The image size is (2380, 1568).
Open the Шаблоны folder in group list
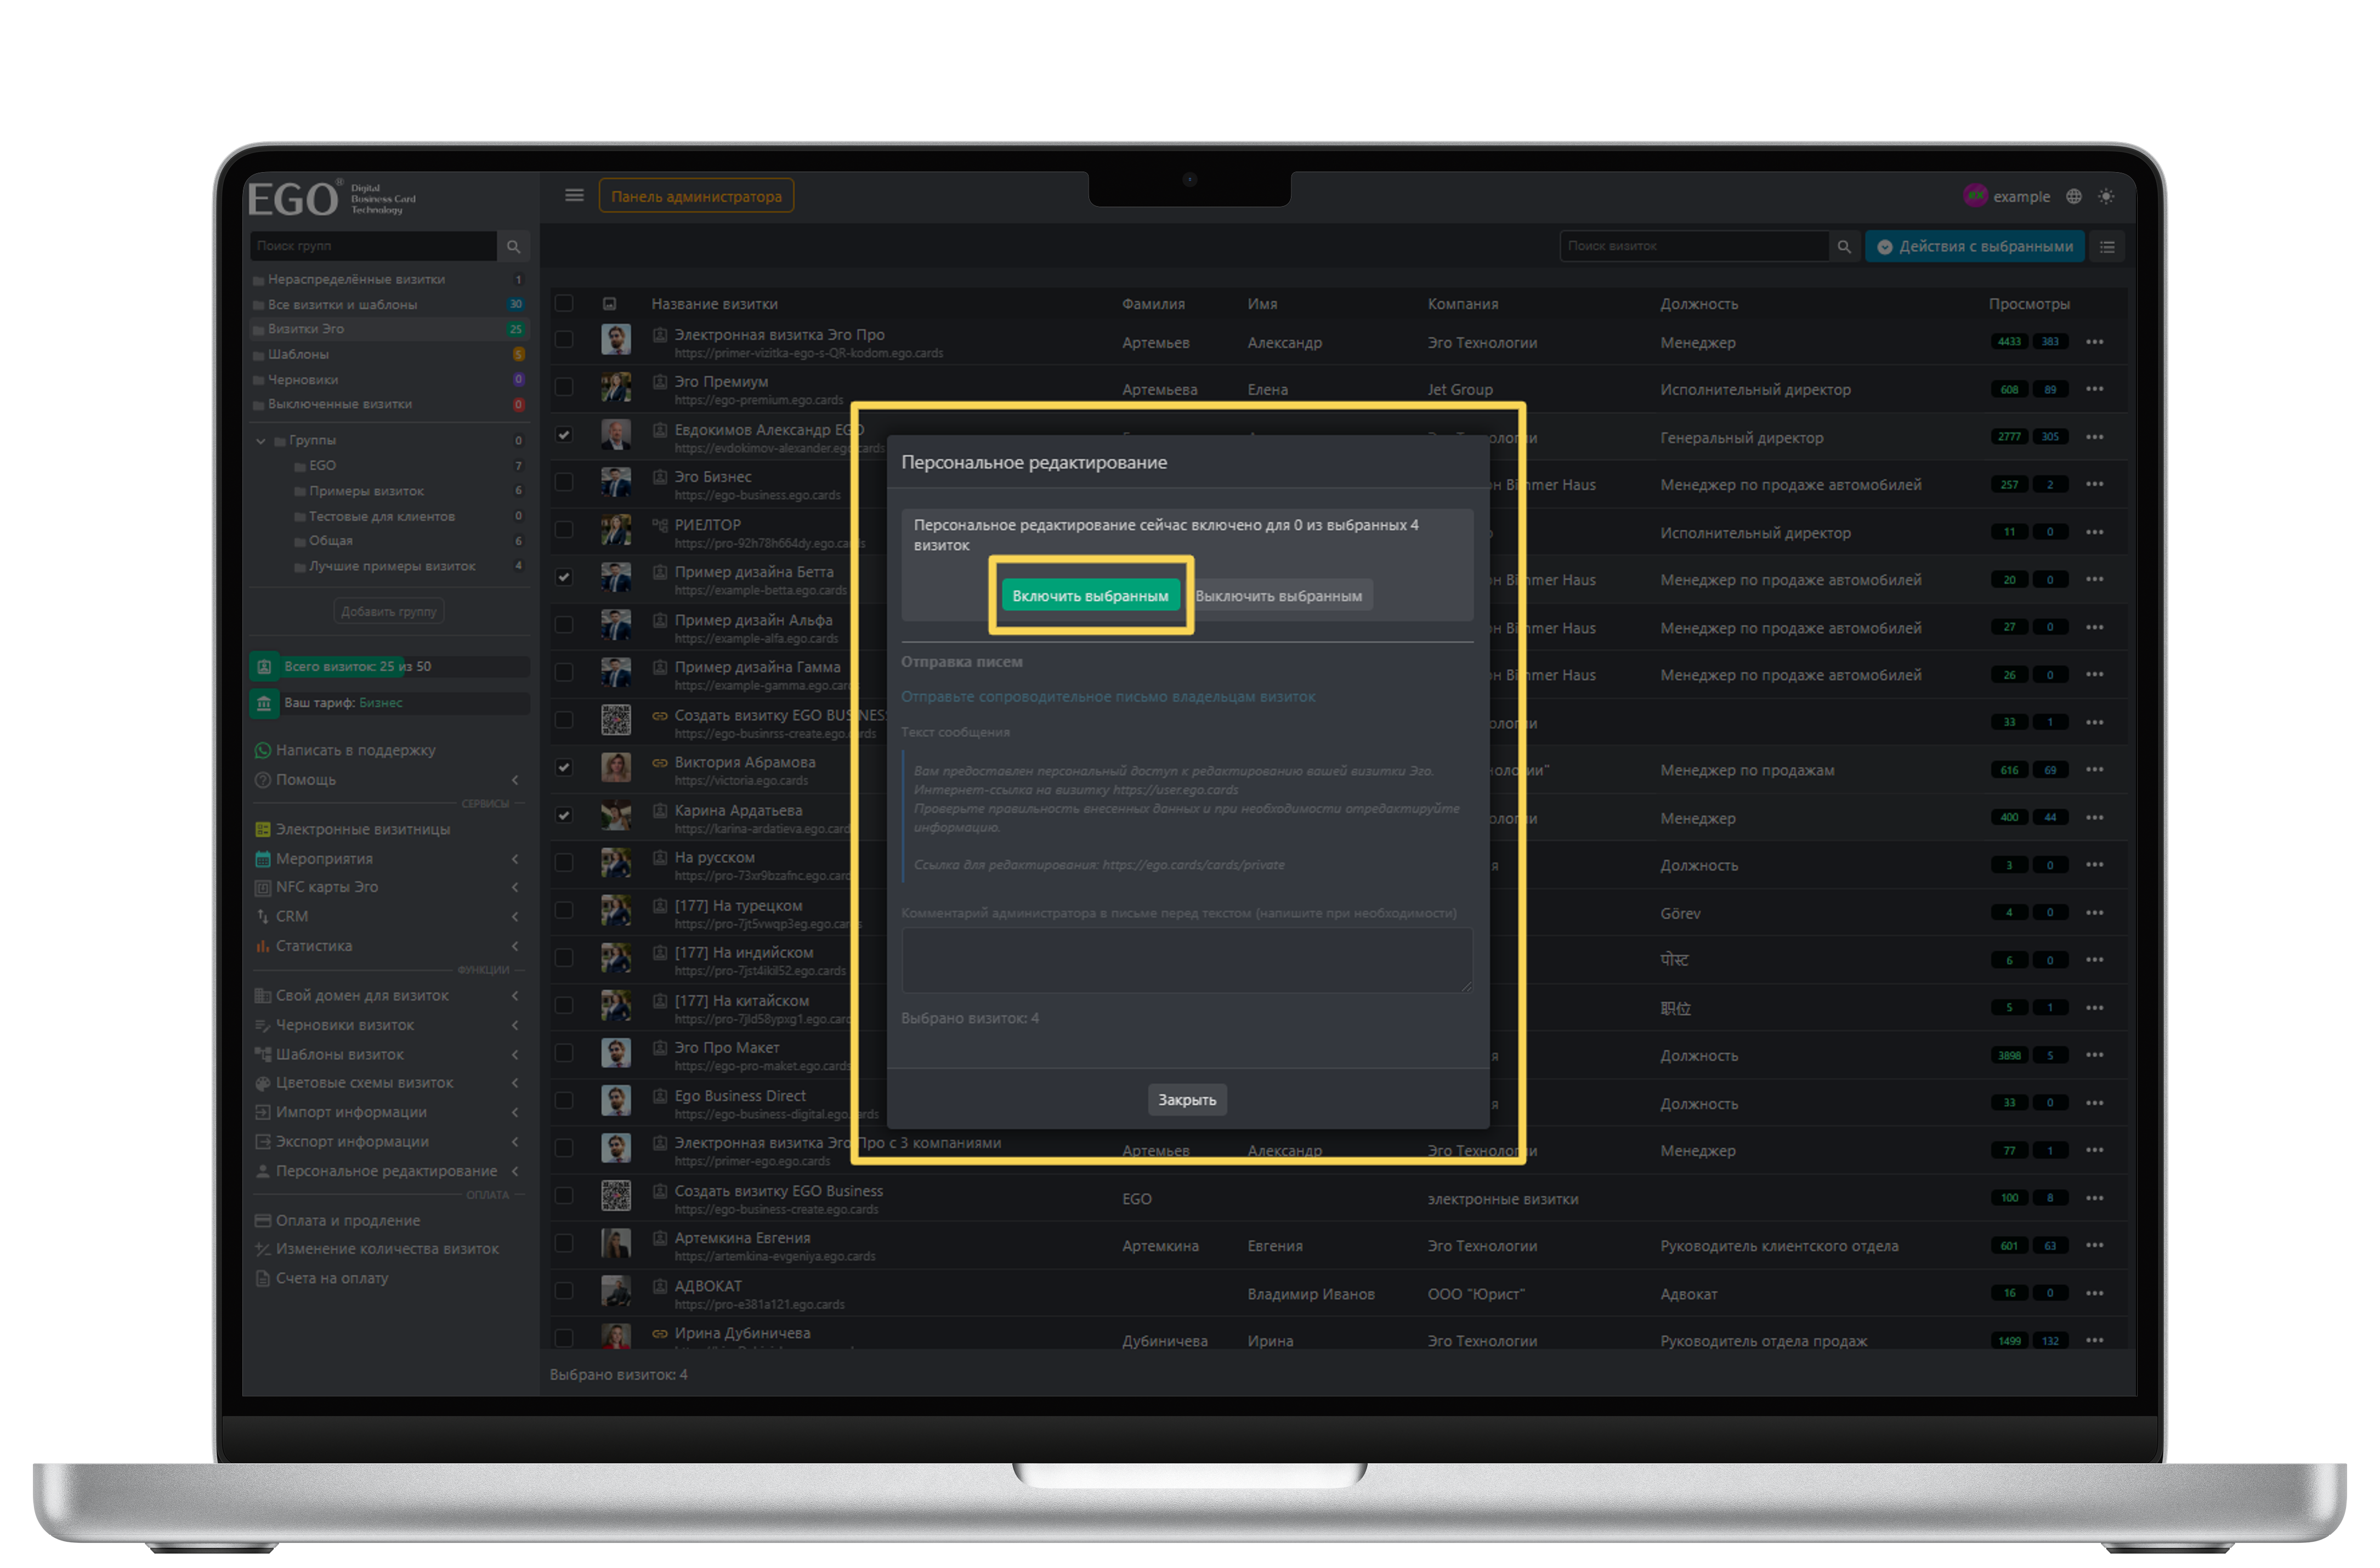[389, 354]
